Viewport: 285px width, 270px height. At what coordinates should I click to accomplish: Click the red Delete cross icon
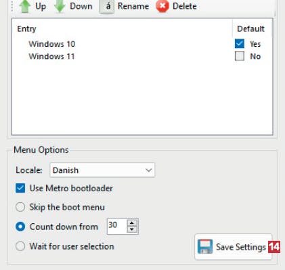162,6
